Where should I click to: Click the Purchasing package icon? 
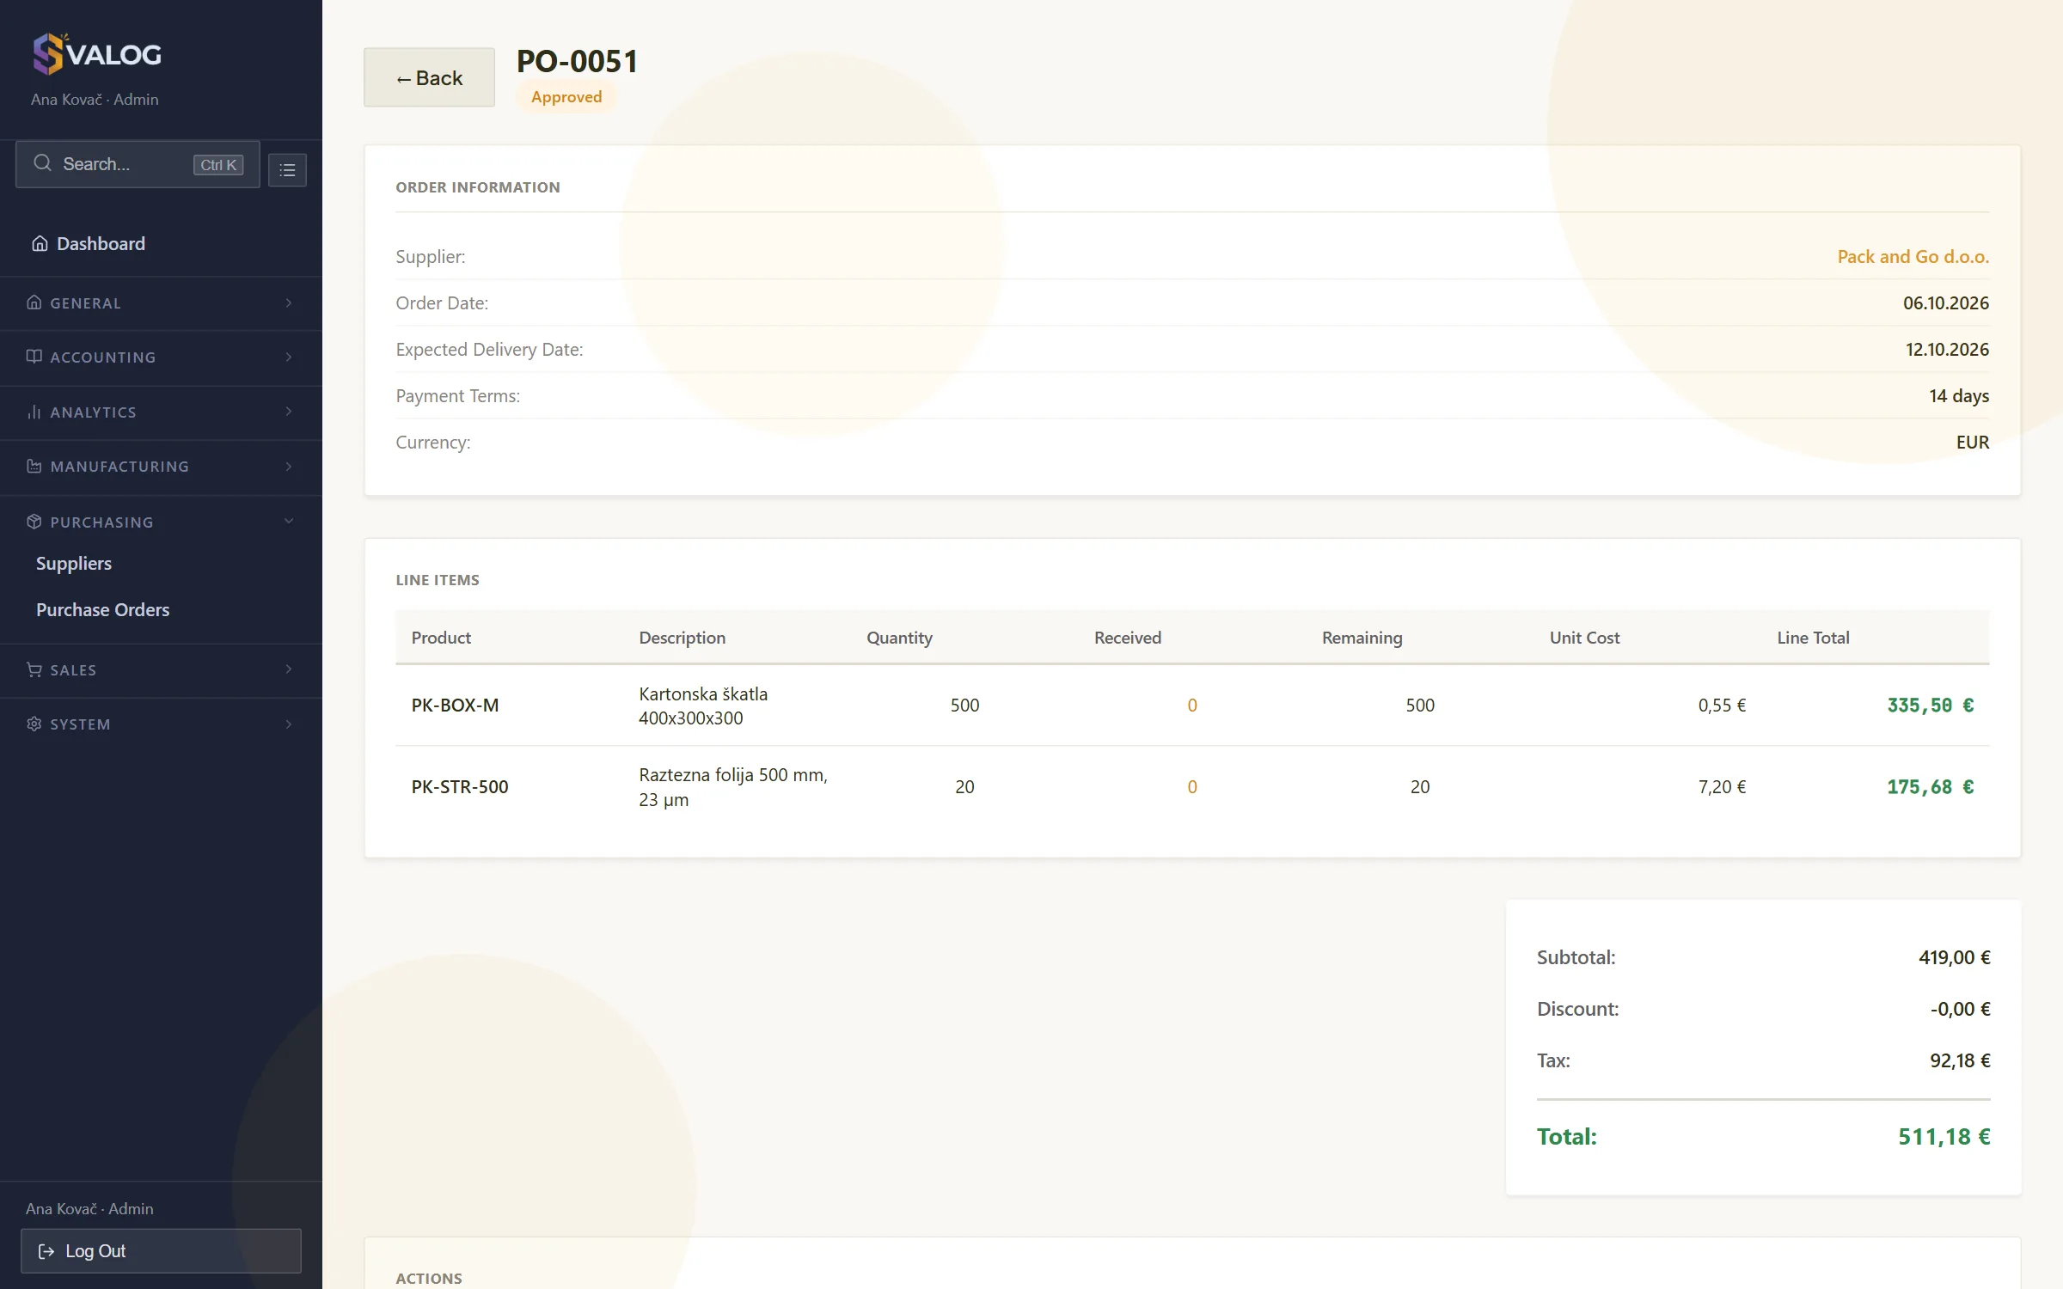click(x=34, y=522)
